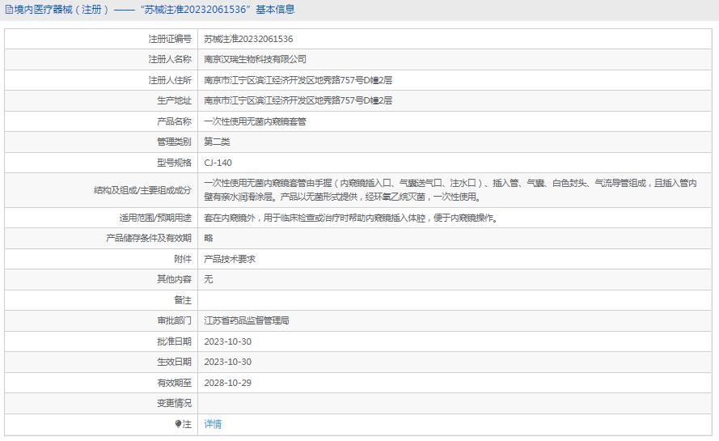The height and width of the screenshot is (441, 719).
Task: Click the 适用范围/预期用途 label
Action: (x=155, y=218)
